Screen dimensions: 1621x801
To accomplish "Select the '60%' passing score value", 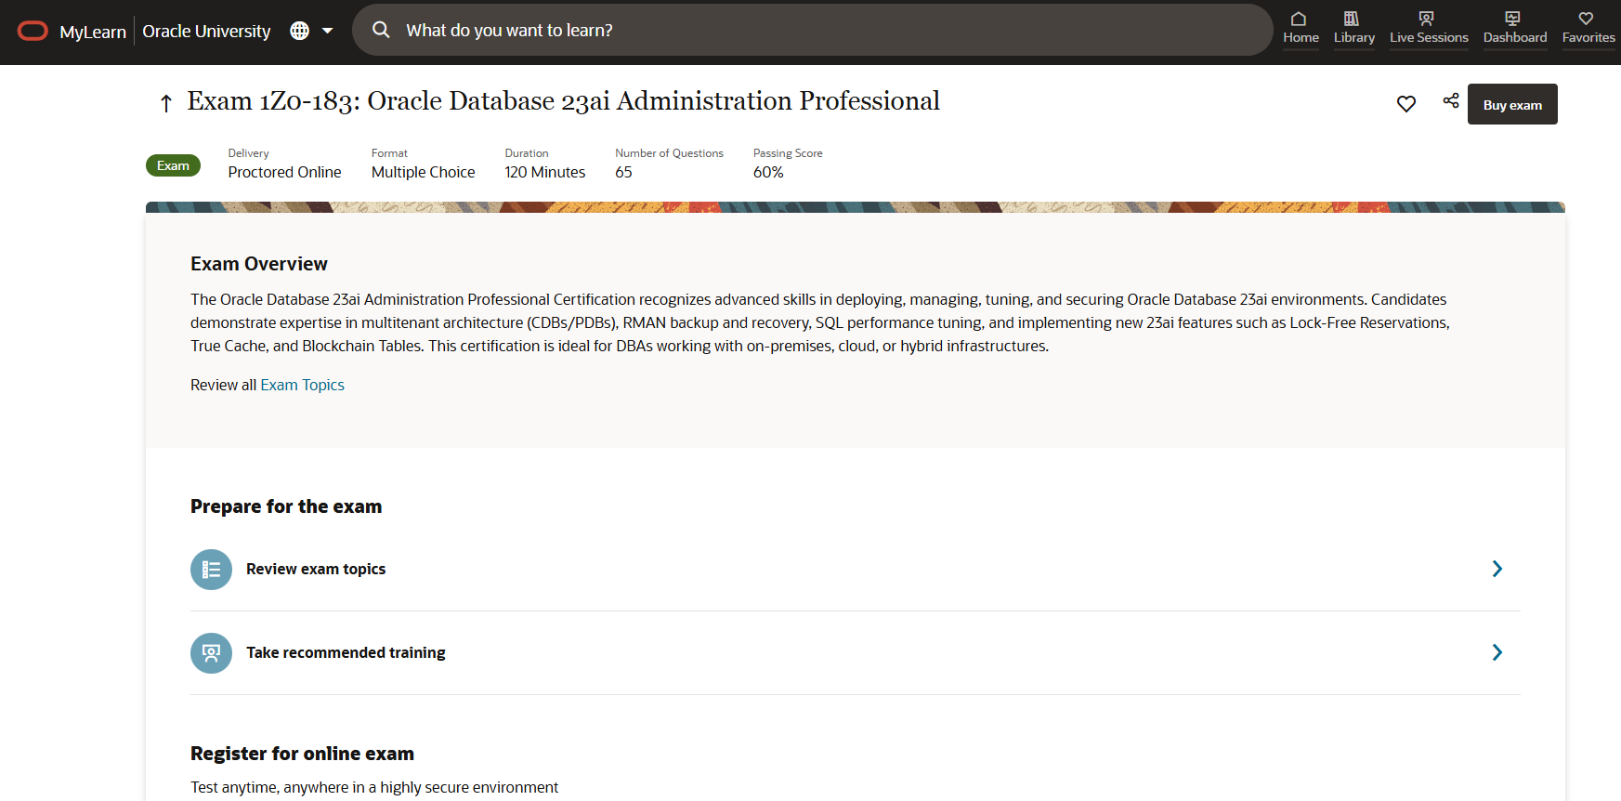I will [768, 172].
